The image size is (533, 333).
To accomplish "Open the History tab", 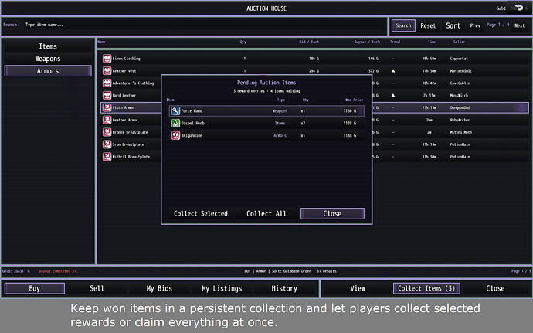I will coord(284,288).
